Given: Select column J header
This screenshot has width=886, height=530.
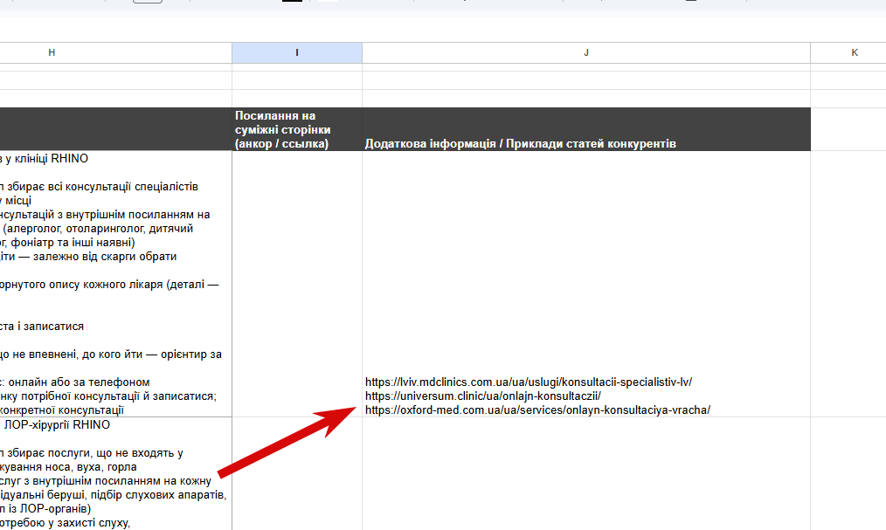Looking at the screenshot, I should click(x=586, y=52).
